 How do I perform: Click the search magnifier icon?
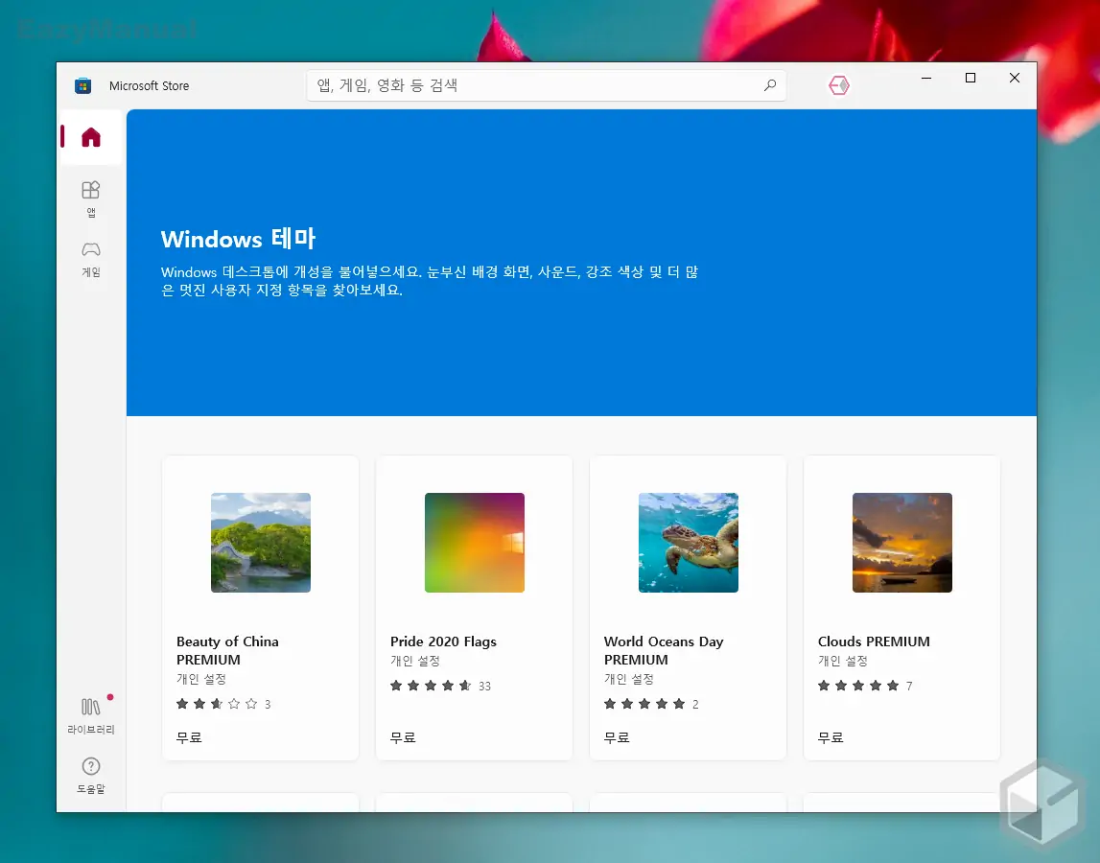point(769,85)
